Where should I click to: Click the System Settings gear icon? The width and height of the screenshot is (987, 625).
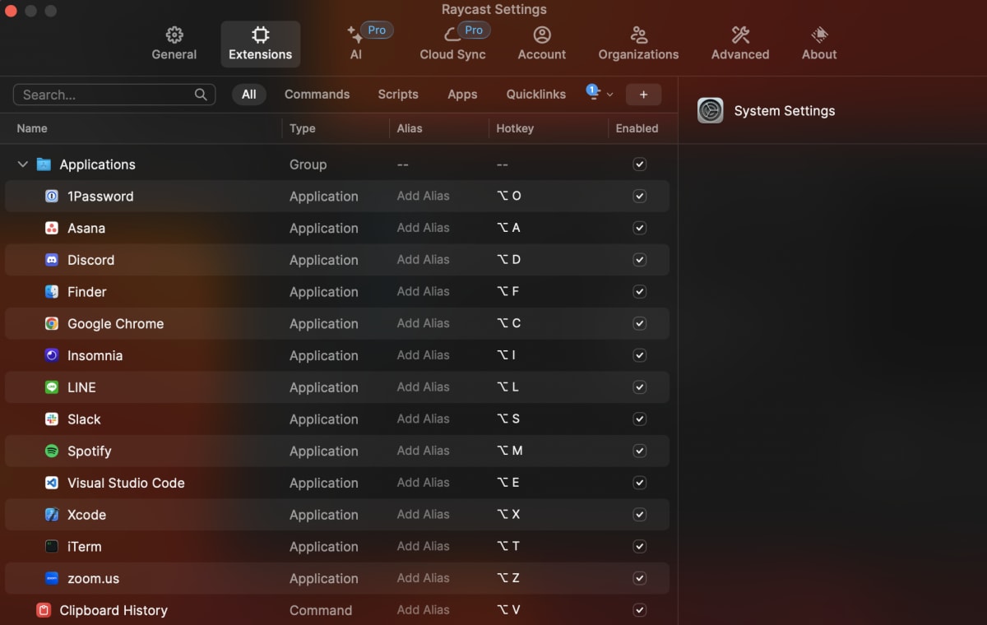point(710,110)
